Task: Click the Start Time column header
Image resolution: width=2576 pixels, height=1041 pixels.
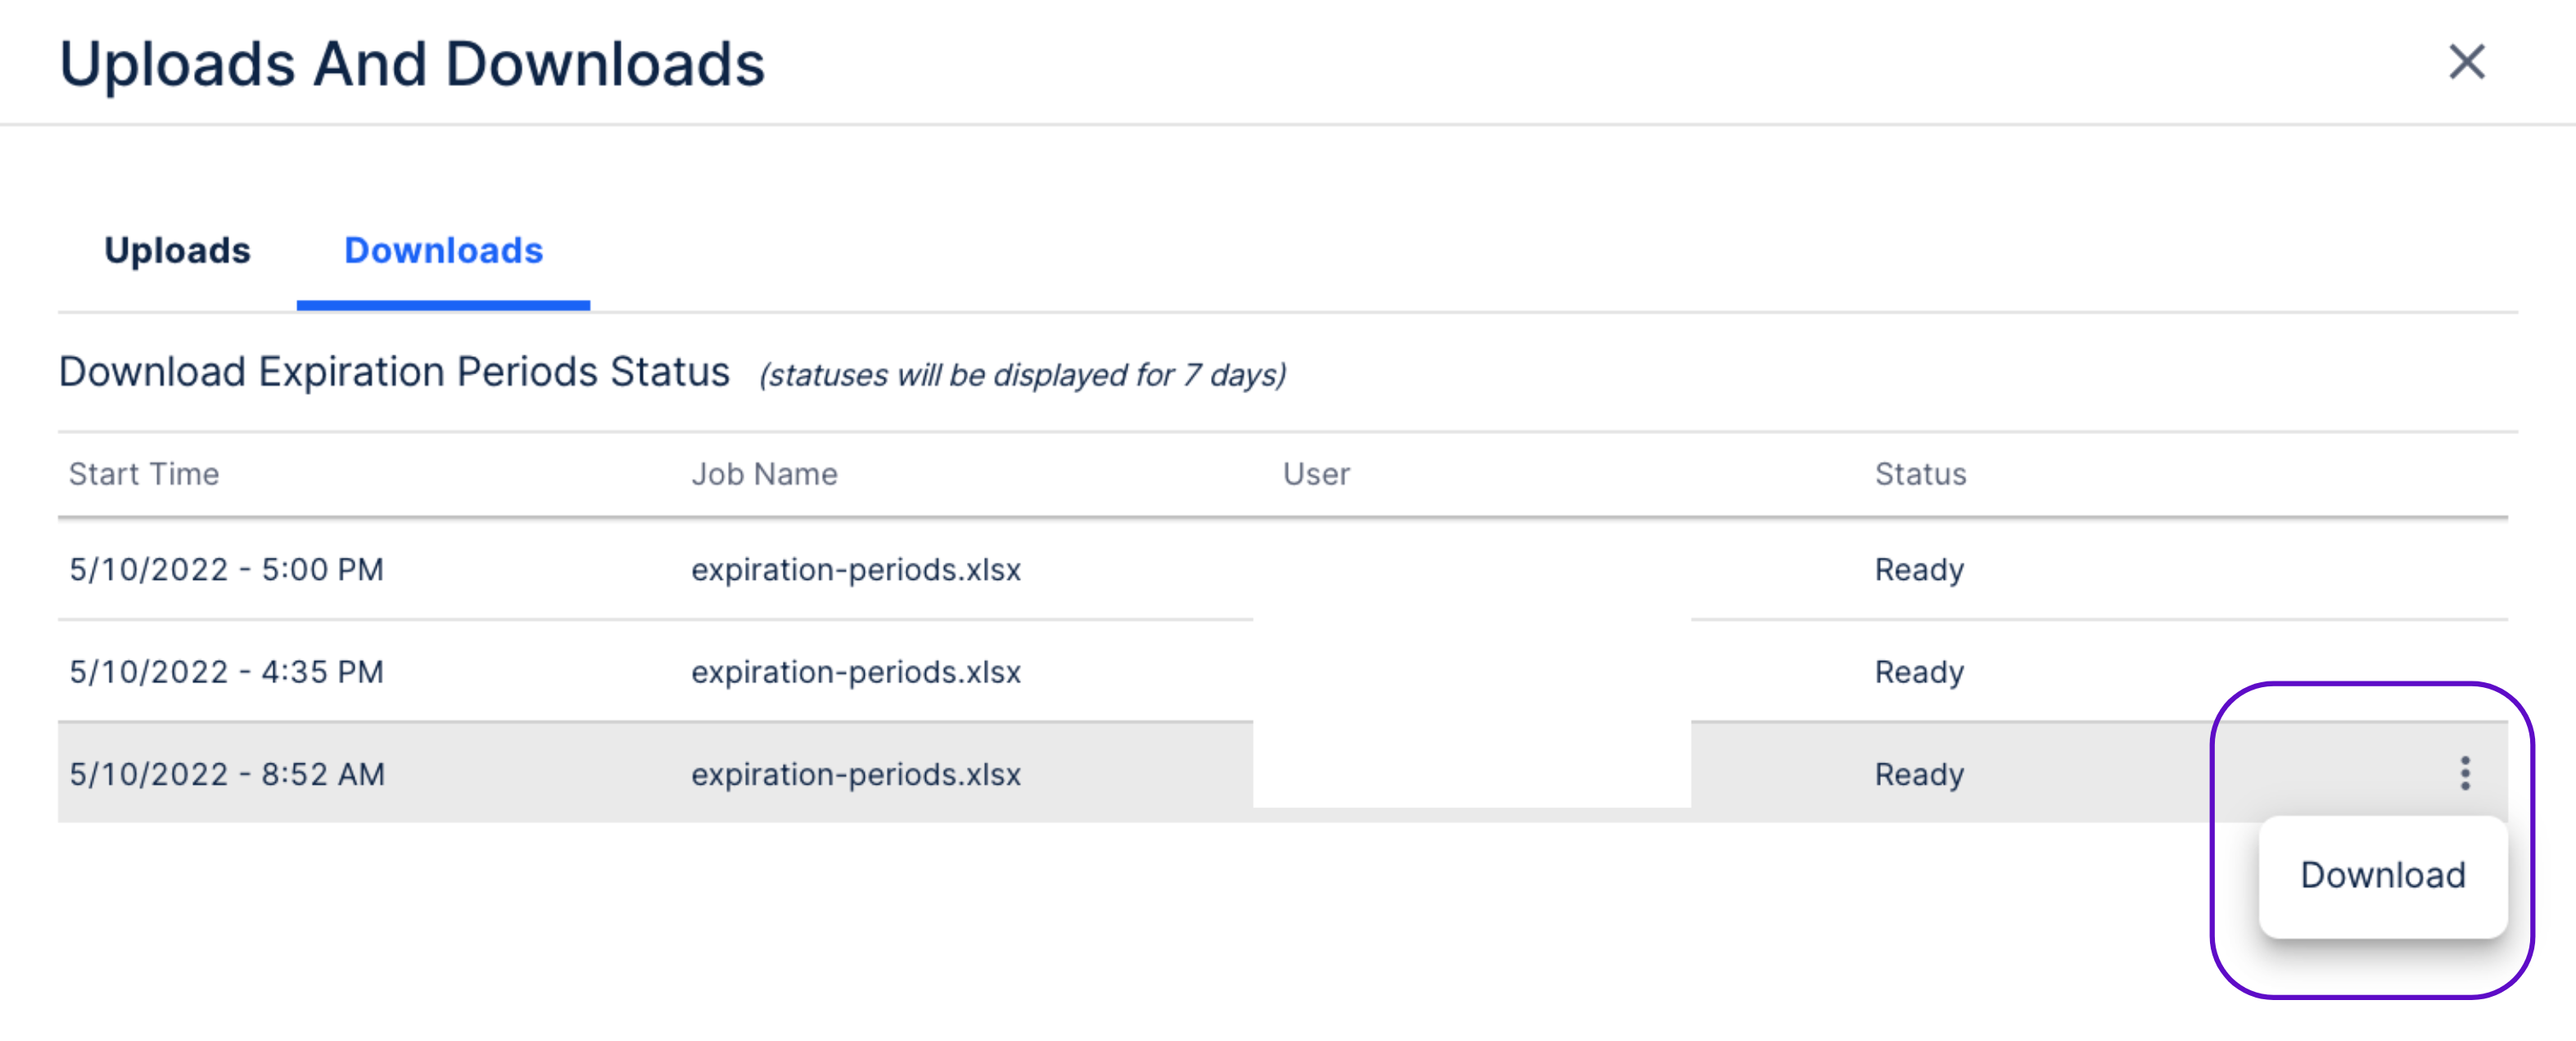Action: 144,474
